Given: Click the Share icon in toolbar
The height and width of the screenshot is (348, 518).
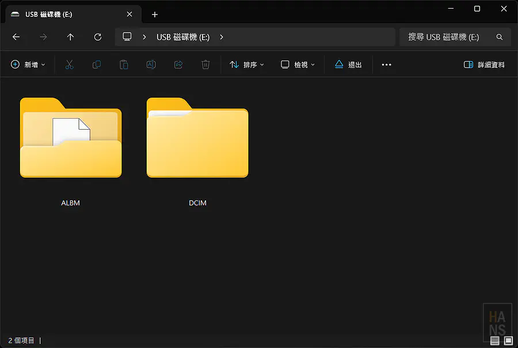Looking at the screenshot, I should click(x=178, y=65).
